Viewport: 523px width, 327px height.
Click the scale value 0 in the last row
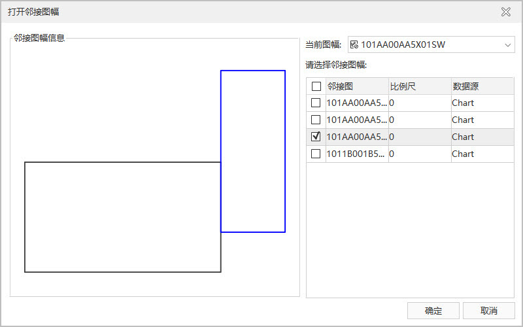392,154
